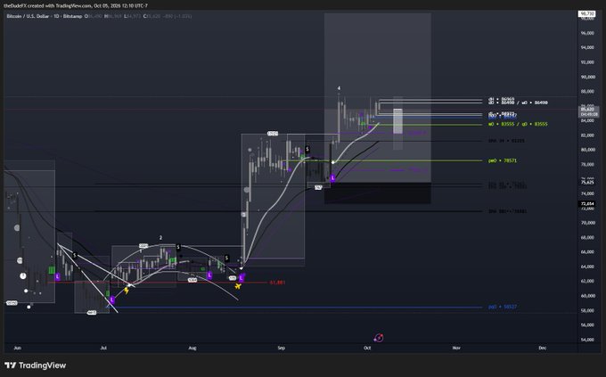Select the purple L marker beside the lightning bolt

[112, 299]
